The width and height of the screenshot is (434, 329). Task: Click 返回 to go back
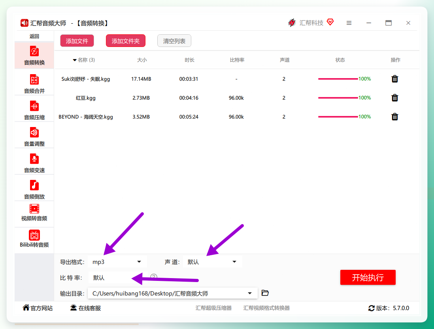click(34, 36)
